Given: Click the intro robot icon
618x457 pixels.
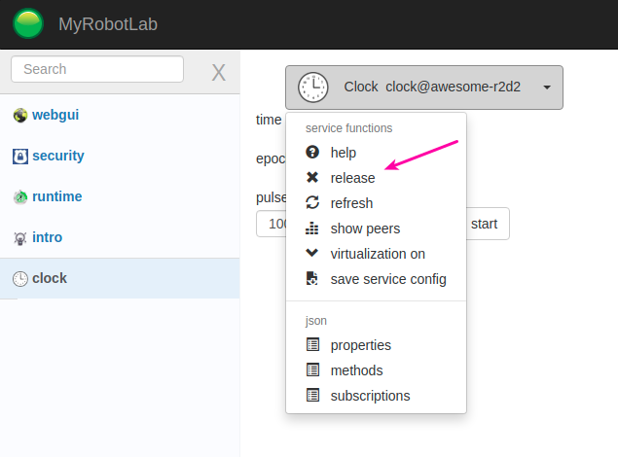Looking at the screenshot, I should point(20,238).
